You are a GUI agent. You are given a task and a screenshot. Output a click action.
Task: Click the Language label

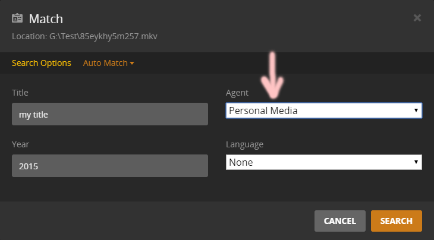tap(244, 144)
